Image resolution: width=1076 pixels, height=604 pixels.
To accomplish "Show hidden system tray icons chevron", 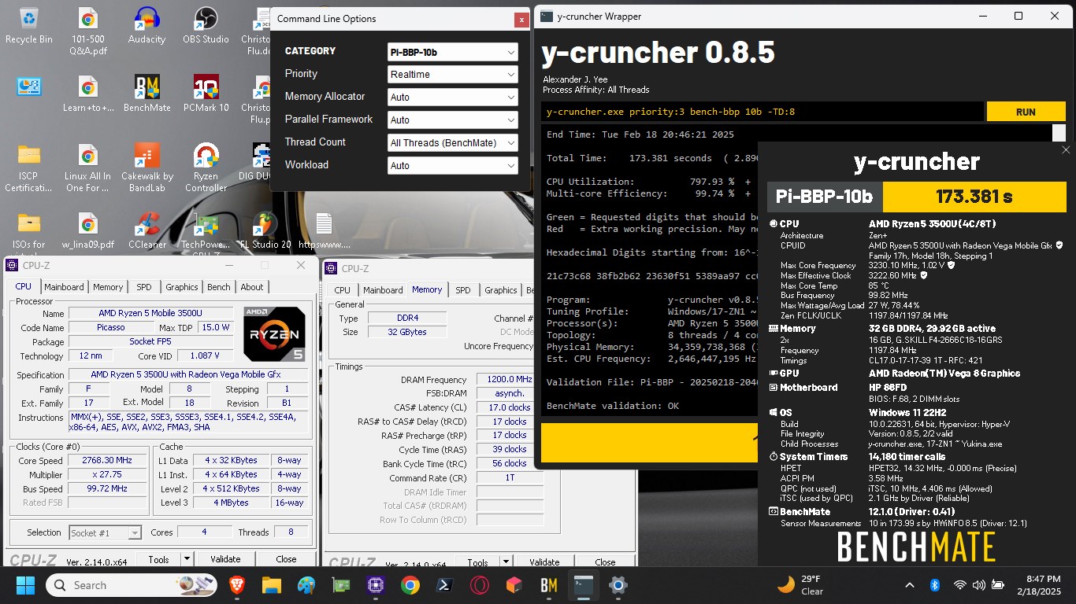I will (910, 585).
